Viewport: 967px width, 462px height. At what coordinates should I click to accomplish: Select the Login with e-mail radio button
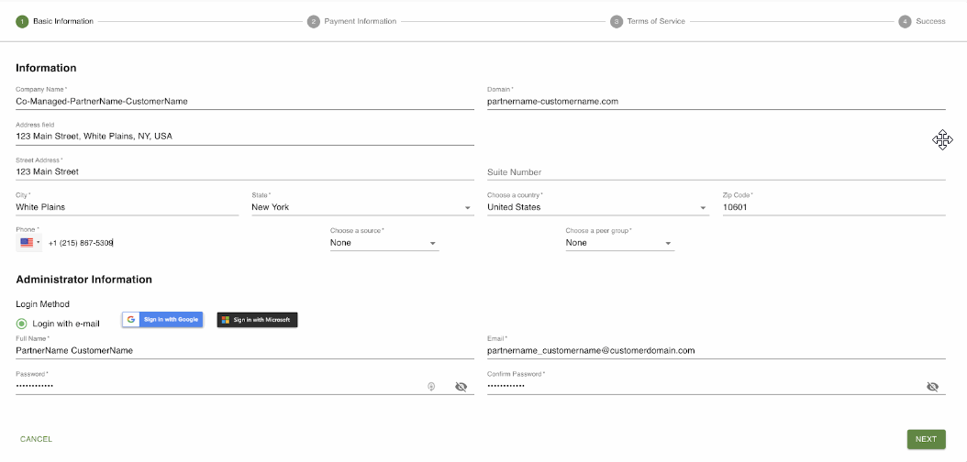[22, 324]
